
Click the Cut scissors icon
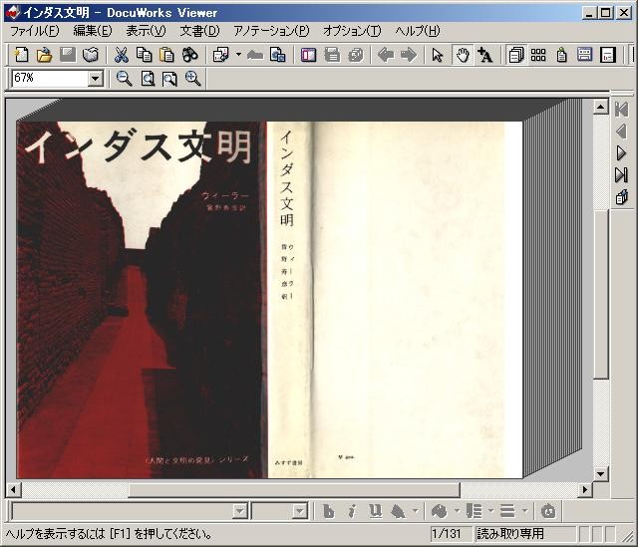[121, 55]
